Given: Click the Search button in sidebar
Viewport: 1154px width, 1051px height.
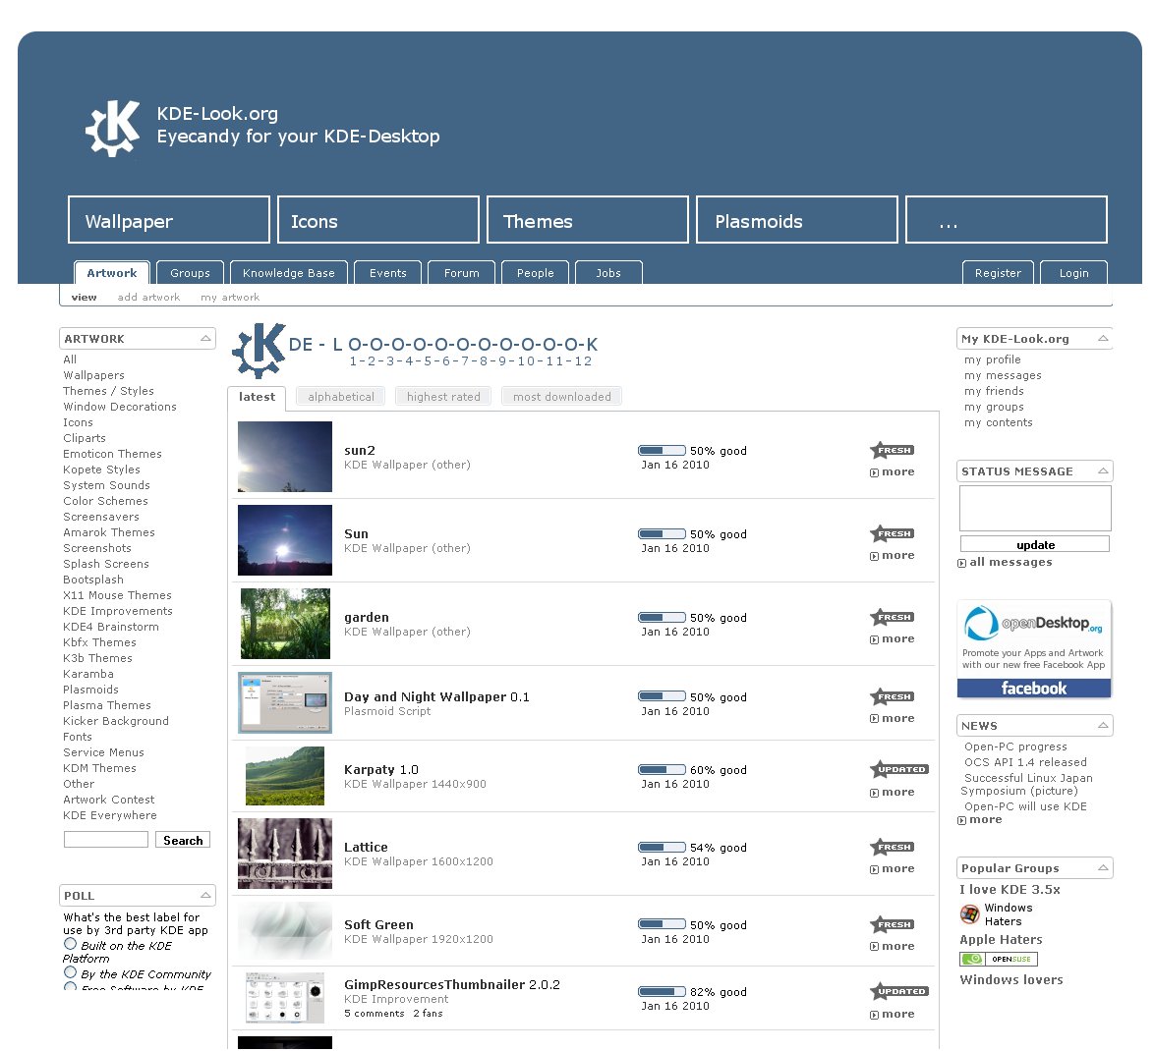Looking at the screenshot, I should click(x=183, y=840).
